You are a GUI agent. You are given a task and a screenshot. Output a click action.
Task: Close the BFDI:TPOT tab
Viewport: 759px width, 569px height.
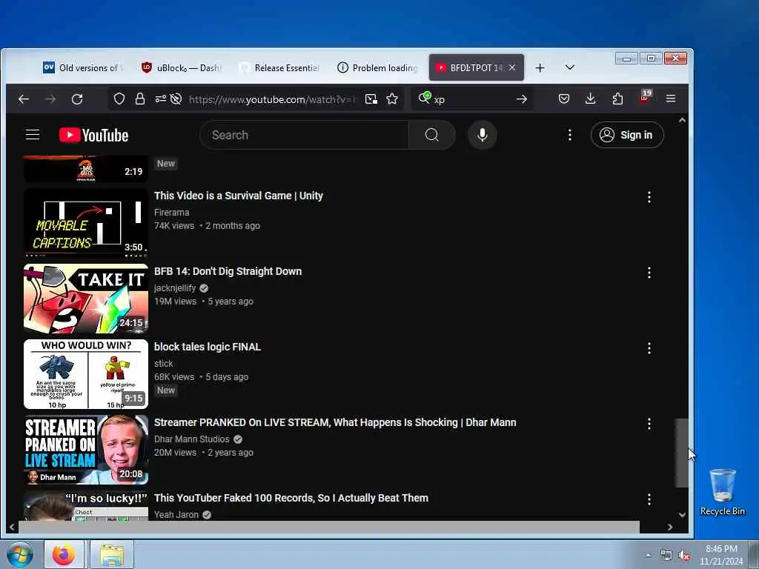coord(512,67)
